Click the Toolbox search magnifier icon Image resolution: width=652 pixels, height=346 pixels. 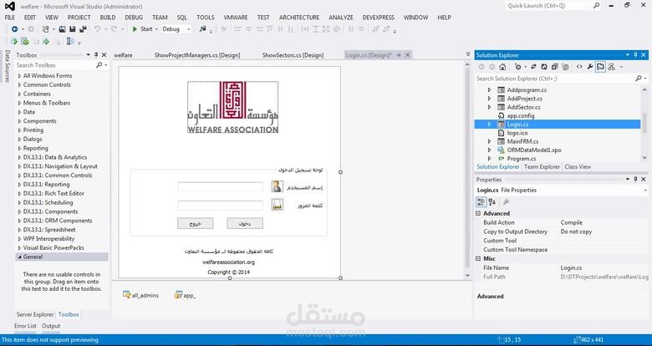[99, 65]
